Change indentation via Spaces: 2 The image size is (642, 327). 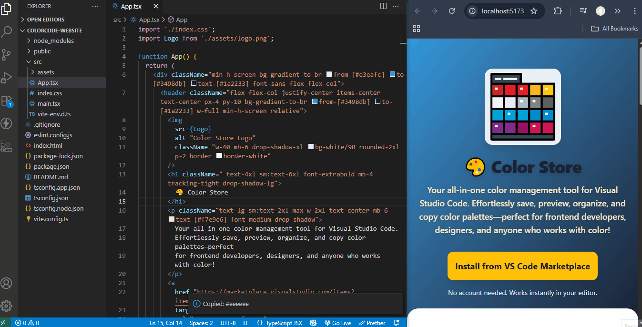[201, 323]
